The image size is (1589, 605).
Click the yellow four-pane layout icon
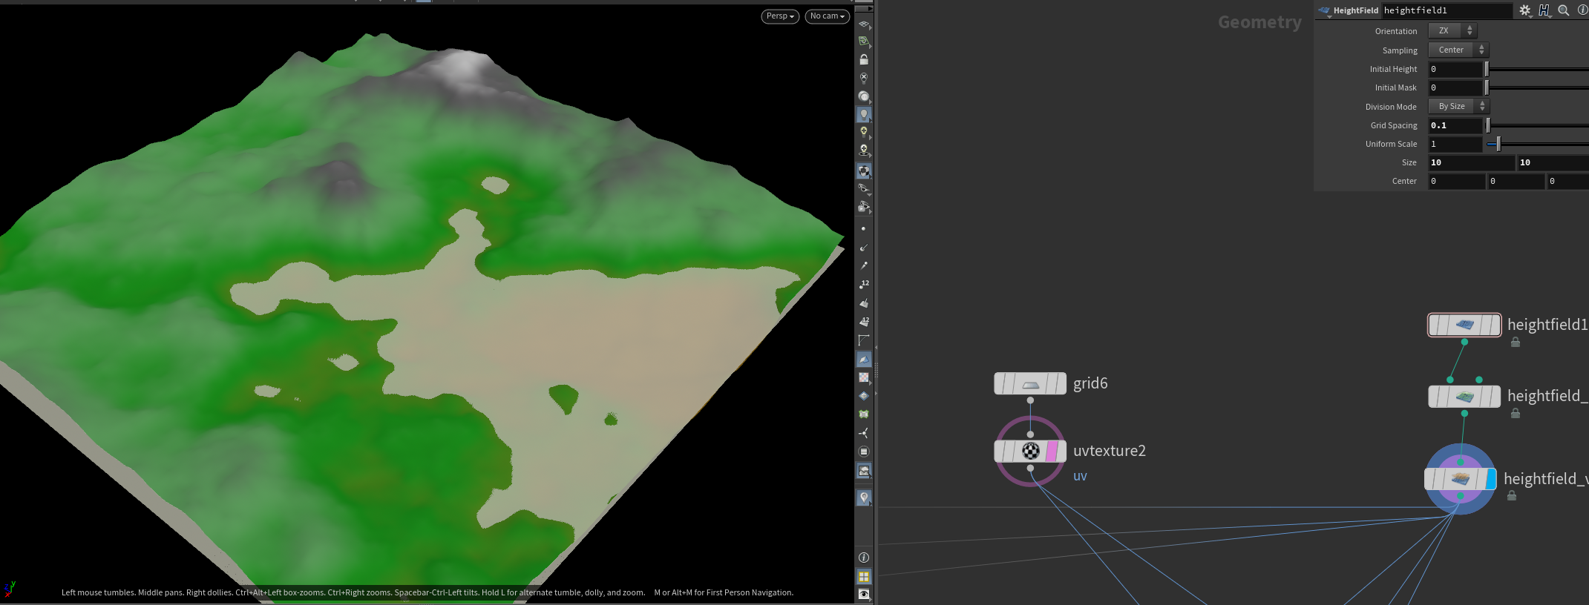point(864,576)
